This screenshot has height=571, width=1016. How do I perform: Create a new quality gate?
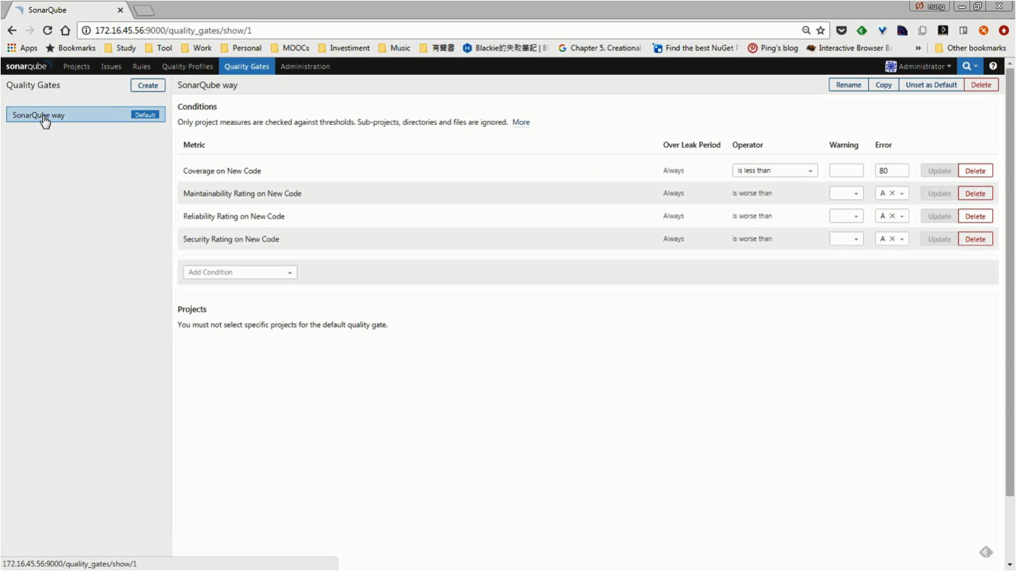point(148,85)
